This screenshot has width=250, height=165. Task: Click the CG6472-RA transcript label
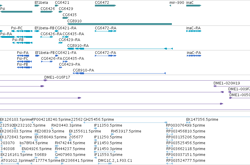pyautogui.click(x=105, y=28)
